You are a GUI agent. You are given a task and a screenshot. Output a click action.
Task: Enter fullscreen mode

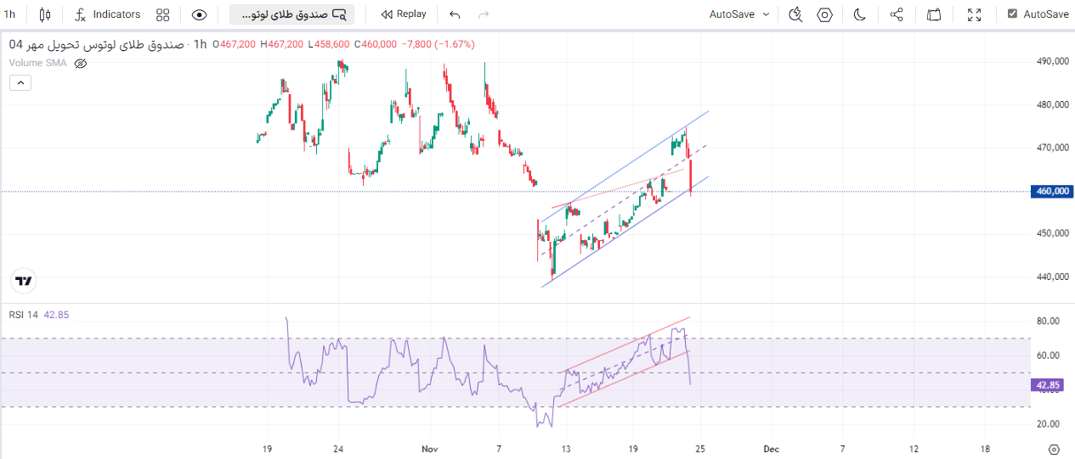pos(975,14)
